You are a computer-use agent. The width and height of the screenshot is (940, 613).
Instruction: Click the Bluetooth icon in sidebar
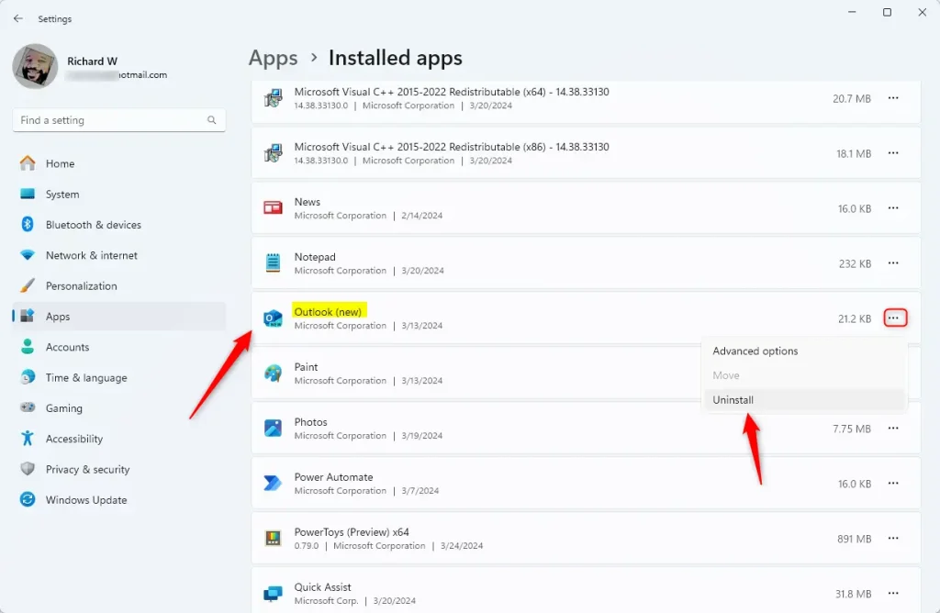pyautogui.click(x=28, y=224)
